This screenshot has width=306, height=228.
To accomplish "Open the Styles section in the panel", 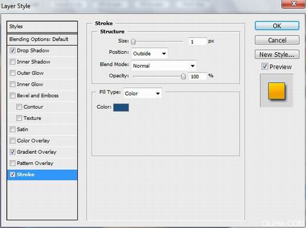I will (42, 27).
